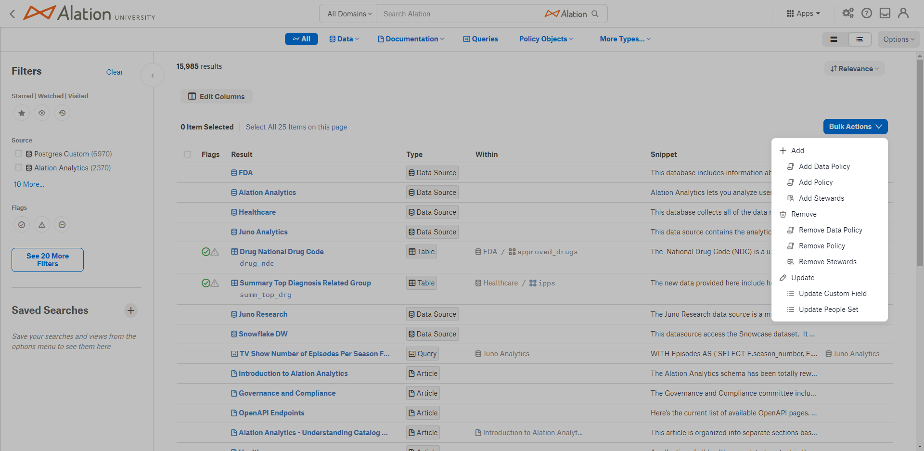The height and width of the screenshot is (451, 924).
Task: Filter by Visited history icon
Action: pos(62,113)
